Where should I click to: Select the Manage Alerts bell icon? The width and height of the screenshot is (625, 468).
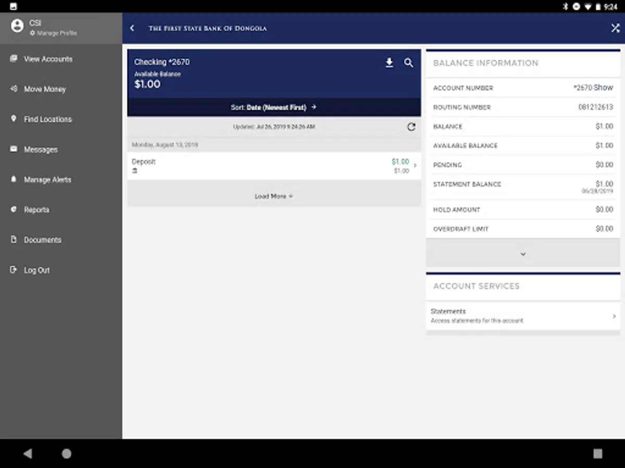coord(14,179)
